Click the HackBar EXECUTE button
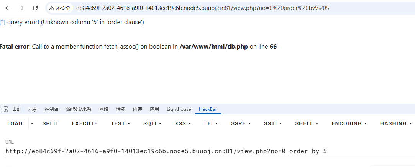This screenshot has height=167, width=415. tap(85, 123)
